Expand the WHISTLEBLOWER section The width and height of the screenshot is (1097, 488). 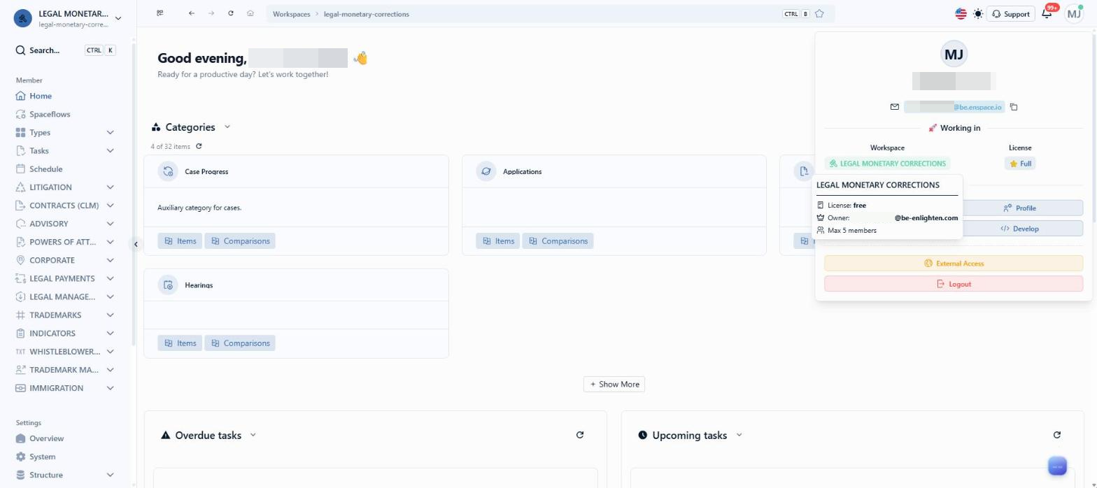[x=110, y=351]
